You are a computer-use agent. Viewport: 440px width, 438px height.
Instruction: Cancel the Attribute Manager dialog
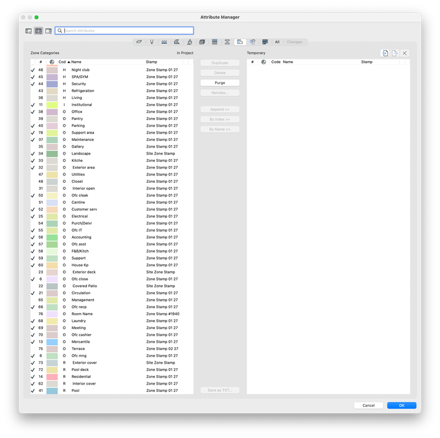[369, 406]
